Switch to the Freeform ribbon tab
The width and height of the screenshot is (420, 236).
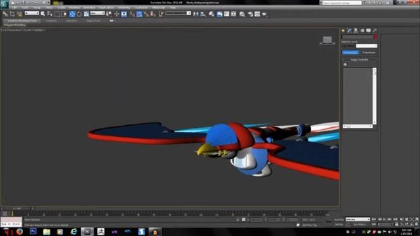51,20
